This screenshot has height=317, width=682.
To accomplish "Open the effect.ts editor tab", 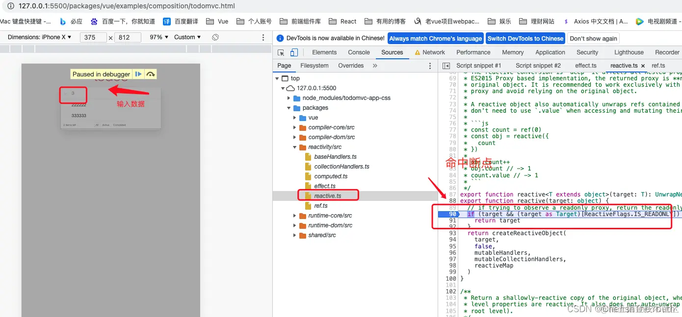I will (586, 66).
